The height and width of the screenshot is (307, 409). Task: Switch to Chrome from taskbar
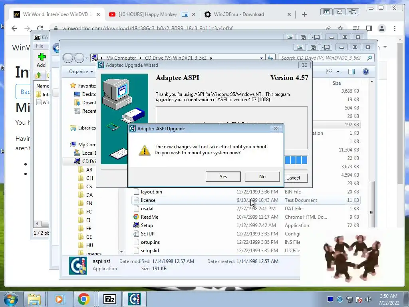pyautogui.click(x=84, y=299)
